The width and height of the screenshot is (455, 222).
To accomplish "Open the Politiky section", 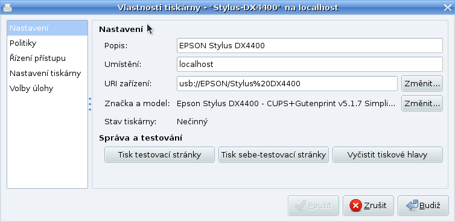I will (x=47, y=43).
